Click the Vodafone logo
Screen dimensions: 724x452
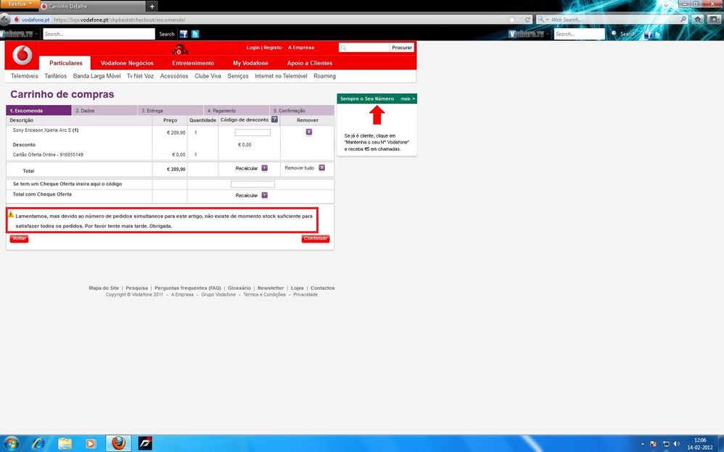pyautogui.click(x=22, y=56)
